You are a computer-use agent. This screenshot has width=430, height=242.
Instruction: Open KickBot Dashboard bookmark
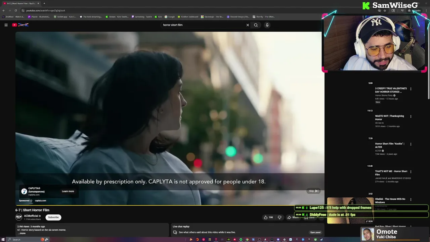188,16
